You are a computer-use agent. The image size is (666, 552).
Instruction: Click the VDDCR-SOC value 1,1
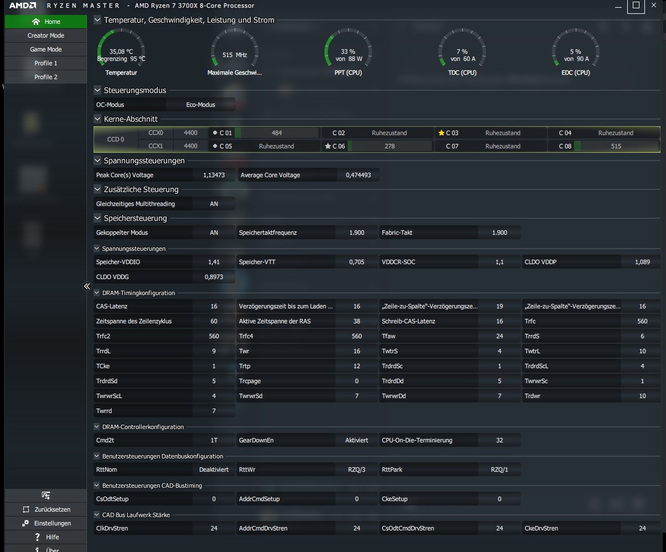[x=499, y=262]
